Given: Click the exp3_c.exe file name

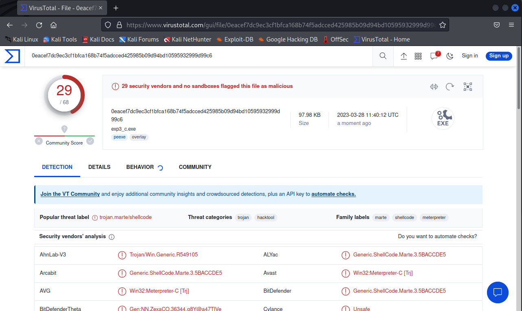Looking at the screenshot, I should click(123, 129).
